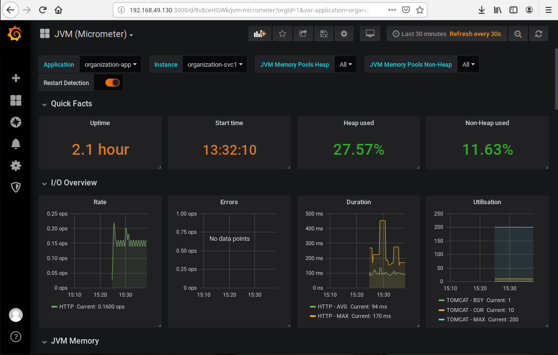The image size is (558, 355).
Task: Open the Explore compass icon
Action: tap(16, 122)
